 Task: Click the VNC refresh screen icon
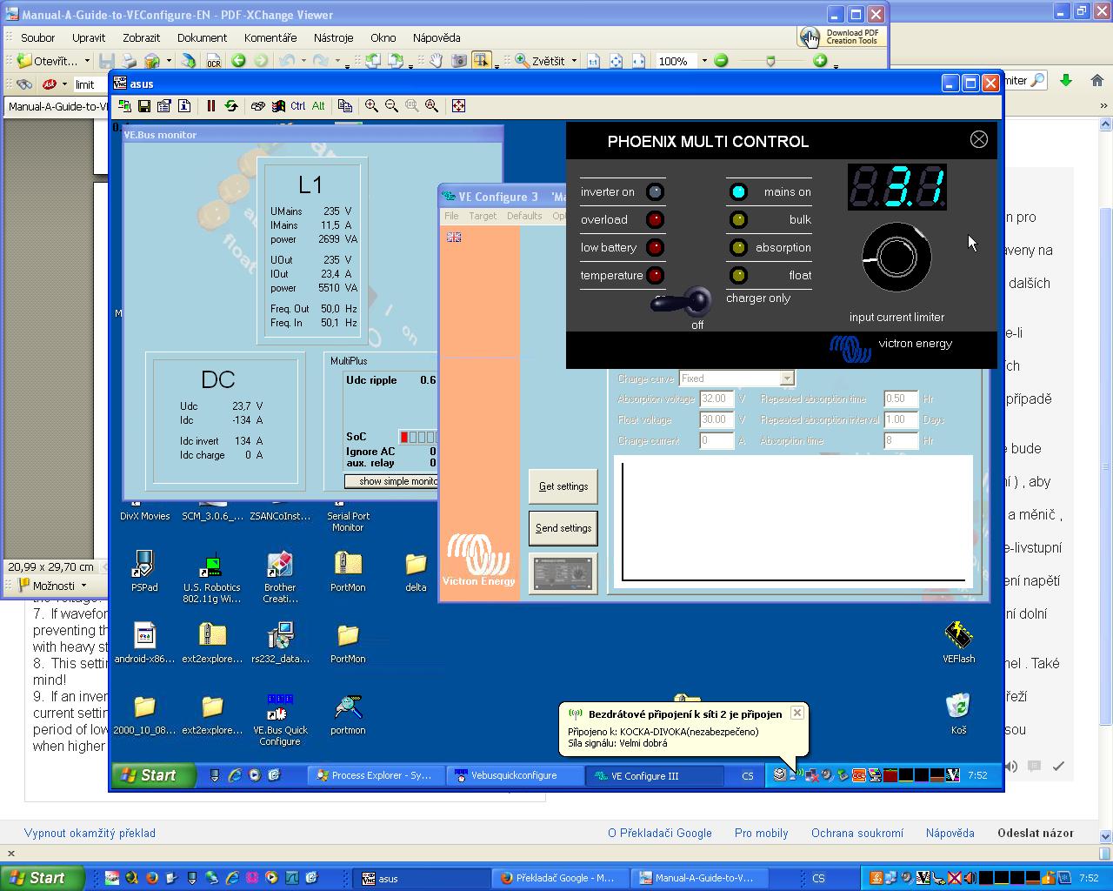[x=231, y=106]
